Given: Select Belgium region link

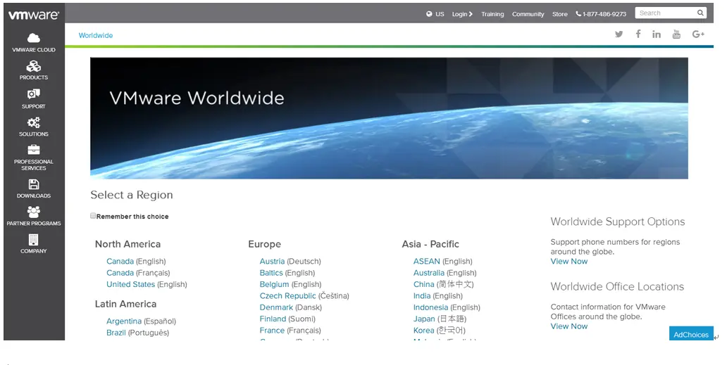Looking at the screenshot, I should (x=274, y=285).
